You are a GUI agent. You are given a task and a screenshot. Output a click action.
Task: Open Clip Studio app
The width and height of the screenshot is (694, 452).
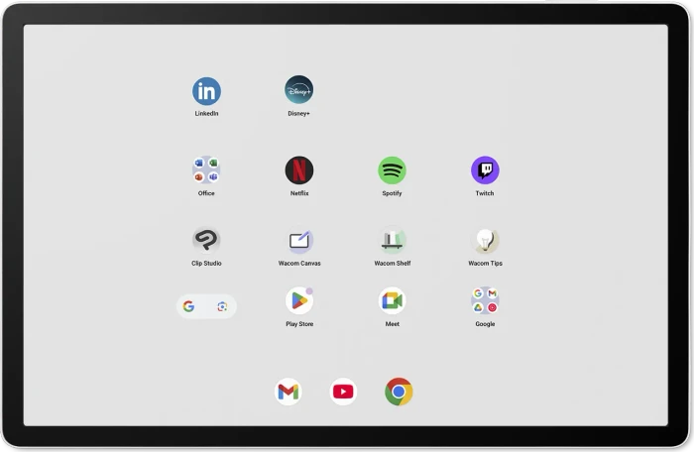click(206, 240)
